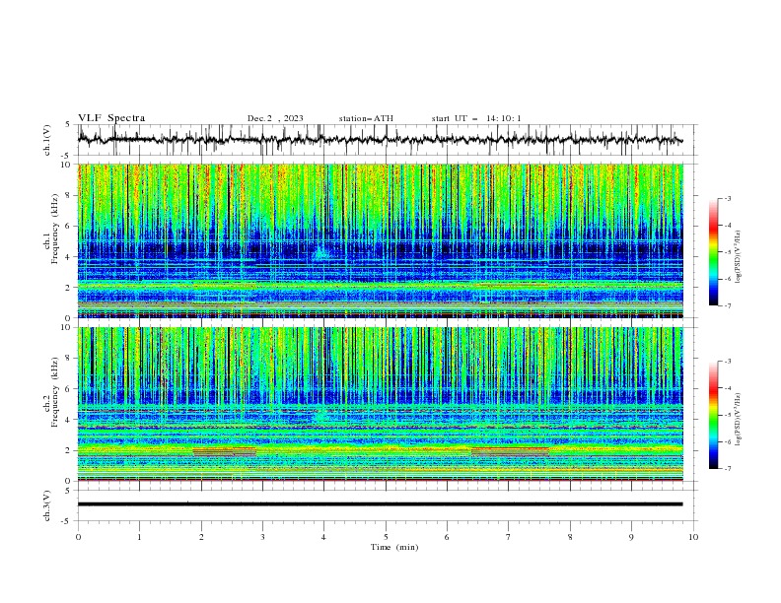Select the "ch.3(V)" waveform axis label

point(47,505)
